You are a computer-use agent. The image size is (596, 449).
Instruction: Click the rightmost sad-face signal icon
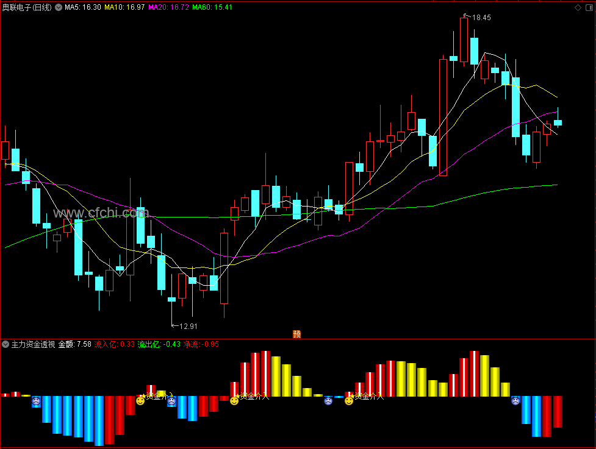tap(515, 400)
